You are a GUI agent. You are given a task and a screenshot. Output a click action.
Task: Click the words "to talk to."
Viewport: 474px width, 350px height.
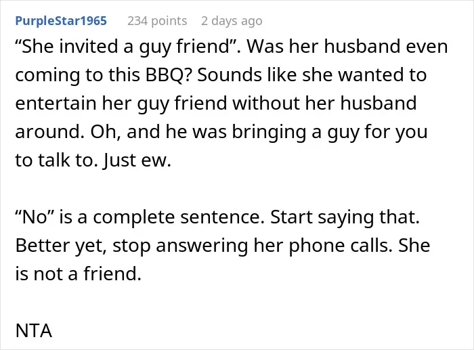coord(56,160)
